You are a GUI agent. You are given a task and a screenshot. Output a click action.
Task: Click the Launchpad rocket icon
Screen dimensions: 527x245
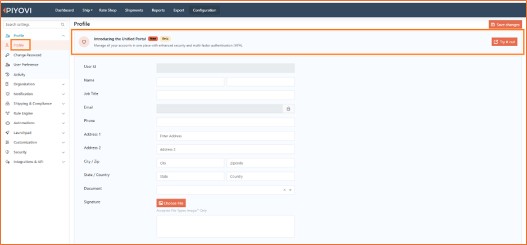click(x=7, y=133)
